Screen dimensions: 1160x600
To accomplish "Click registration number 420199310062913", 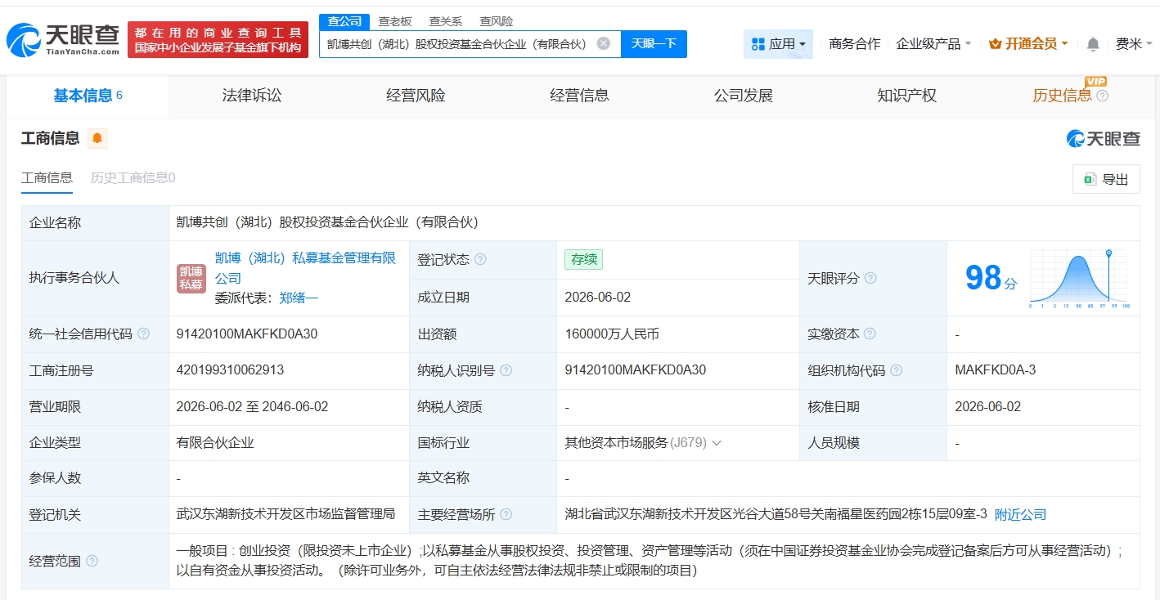I will point(230,370).
